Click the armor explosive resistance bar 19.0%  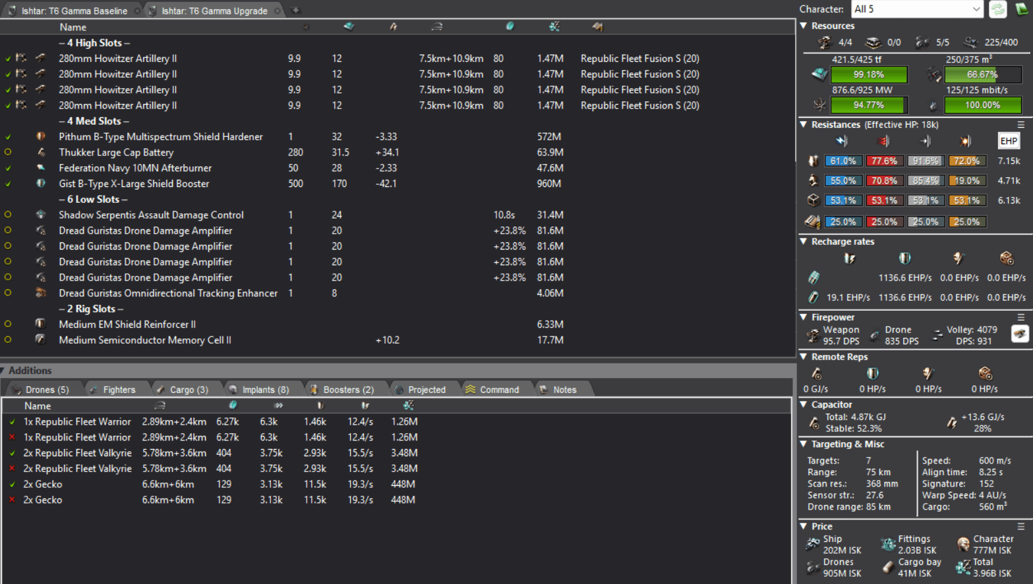pyautogui.click(x=966, y=180)
